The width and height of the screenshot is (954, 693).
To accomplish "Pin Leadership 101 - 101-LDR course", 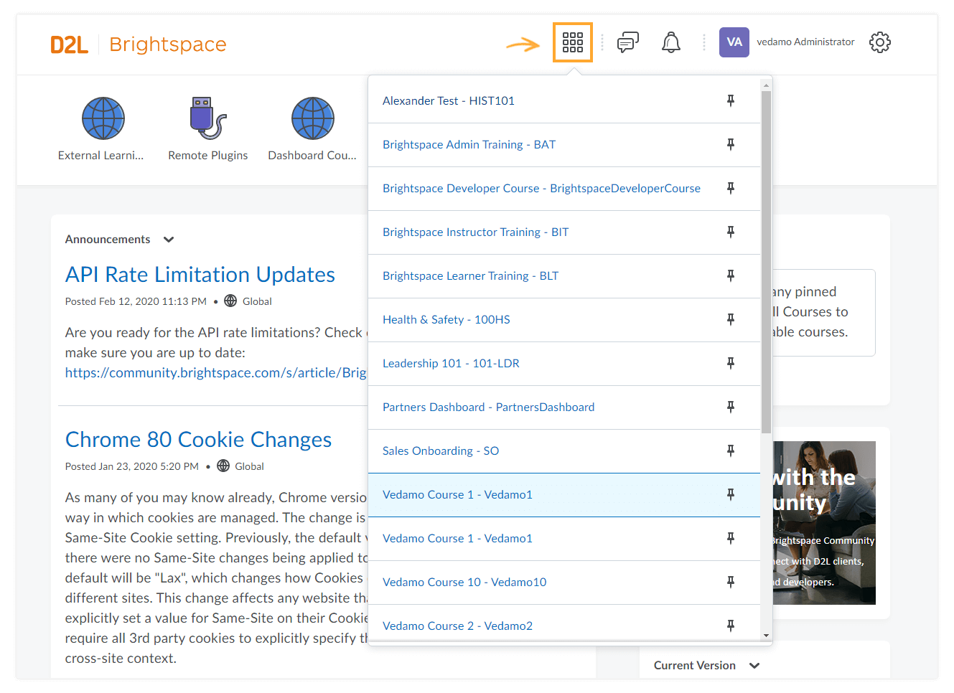I will pyautogui.click(x=730, y=363).
